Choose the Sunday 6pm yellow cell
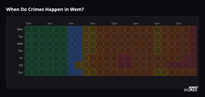This screenshot has height=97, width=205. [x=157, y=72]
